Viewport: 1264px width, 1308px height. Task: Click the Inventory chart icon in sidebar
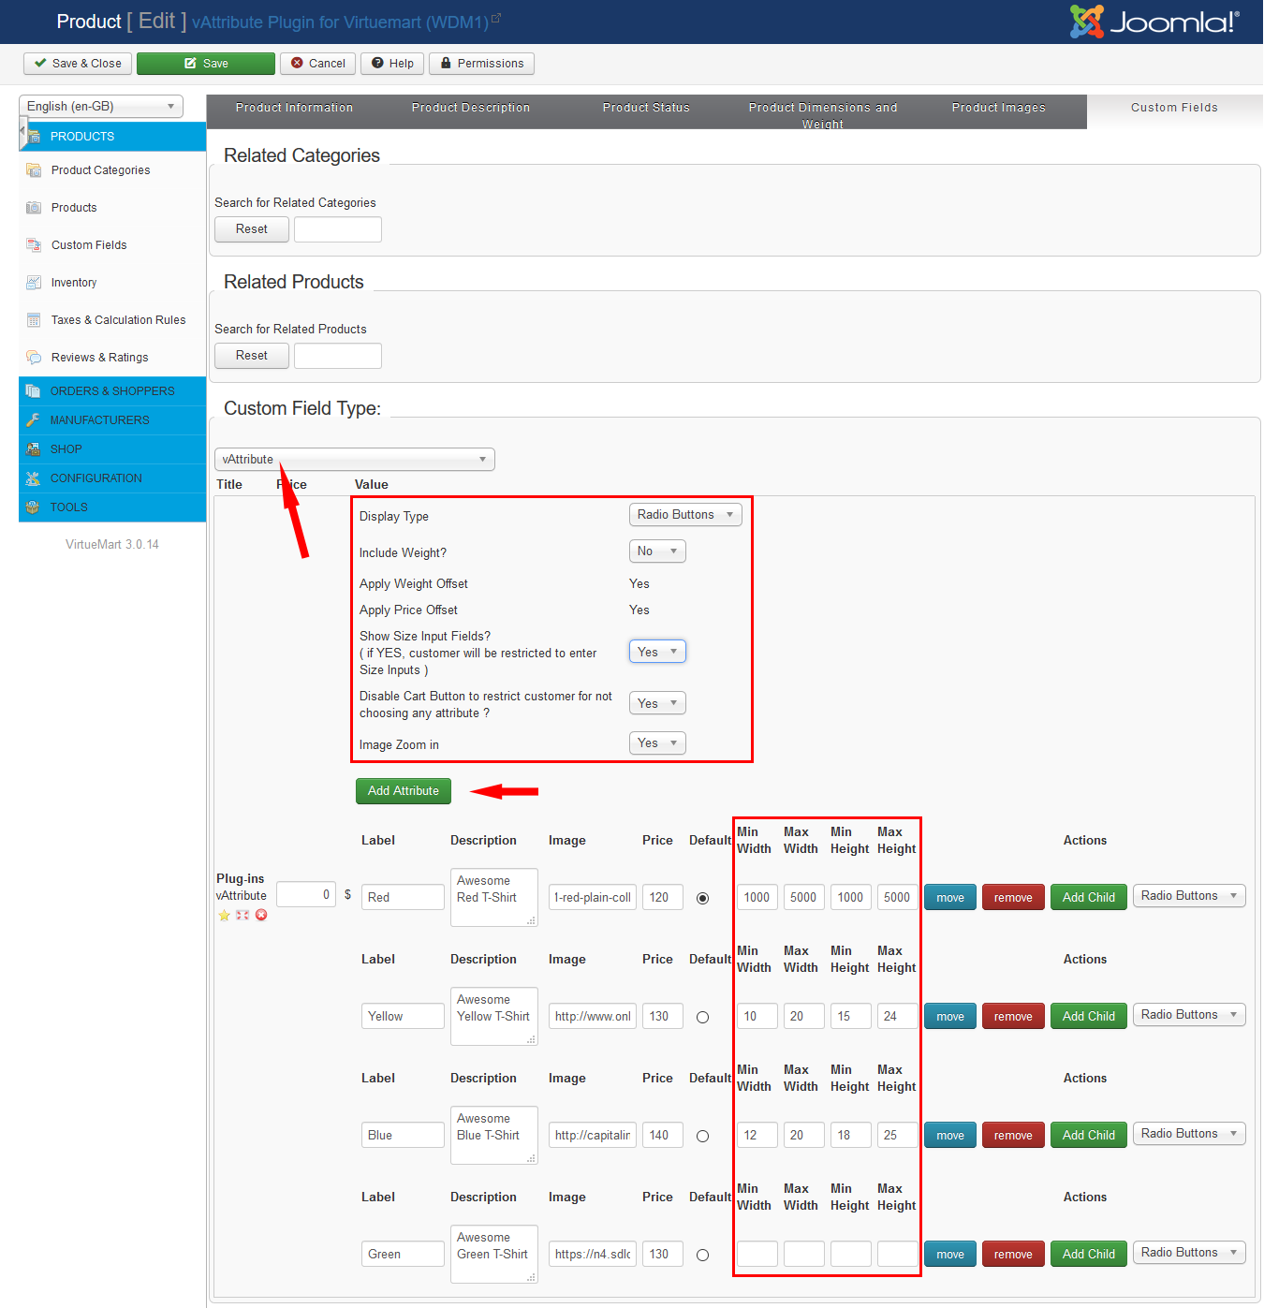pos(34,283)
